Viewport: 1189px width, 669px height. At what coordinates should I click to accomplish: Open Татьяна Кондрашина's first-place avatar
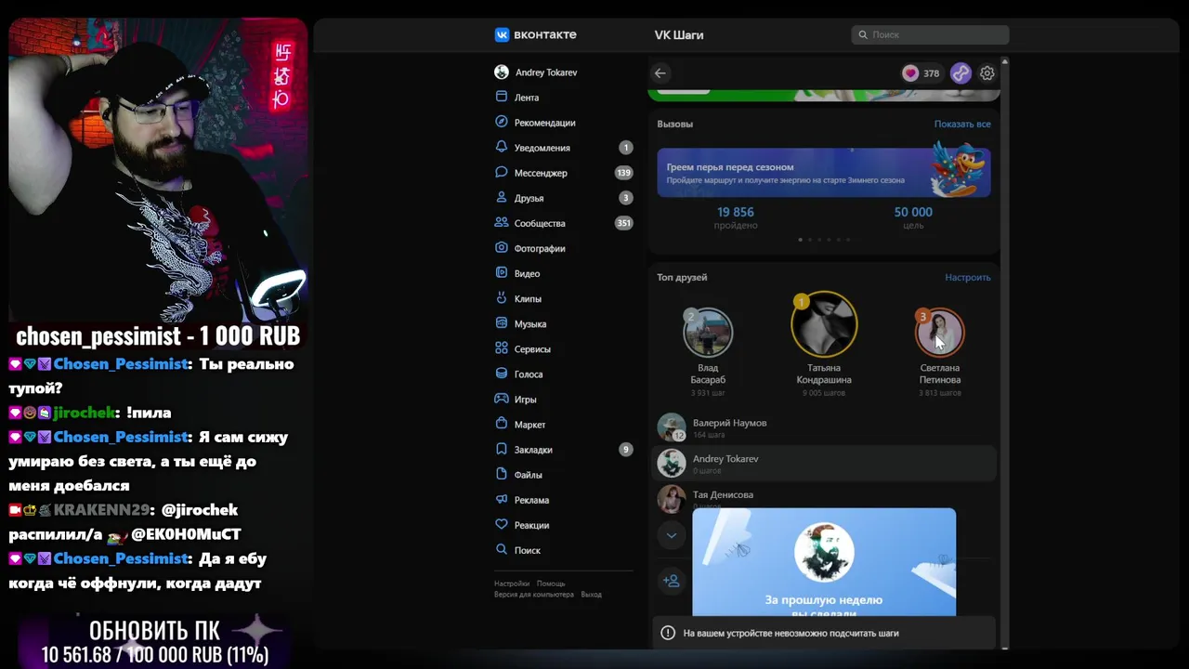pyautogui.click(x=824, y=325)
